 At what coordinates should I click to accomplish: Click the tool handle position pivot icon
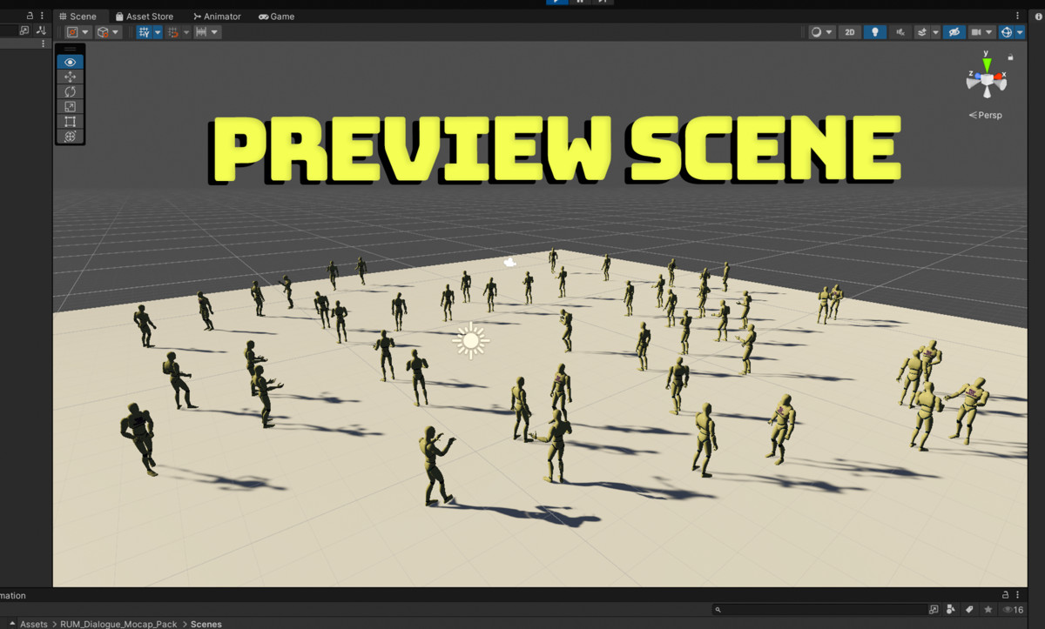(x=73, y=32)
